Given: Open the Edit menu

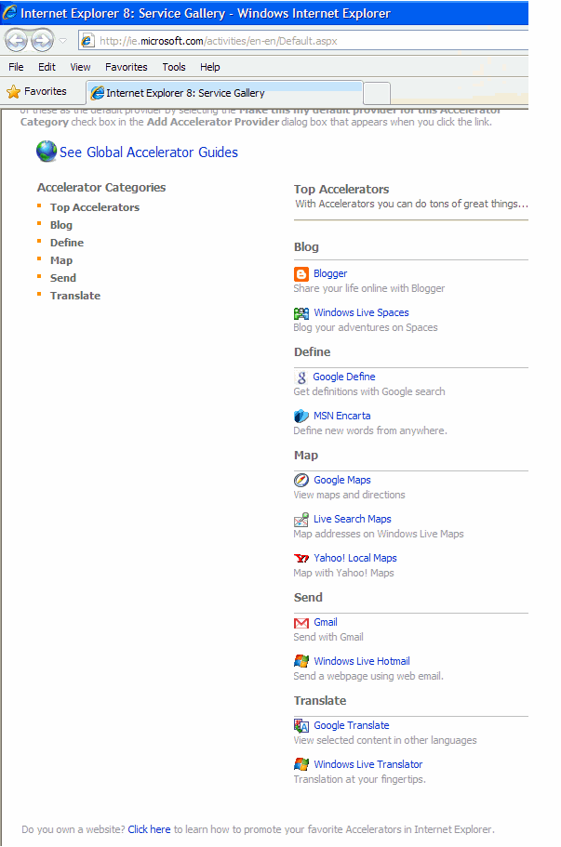Looking at the screenshot, I should point(47,67).
